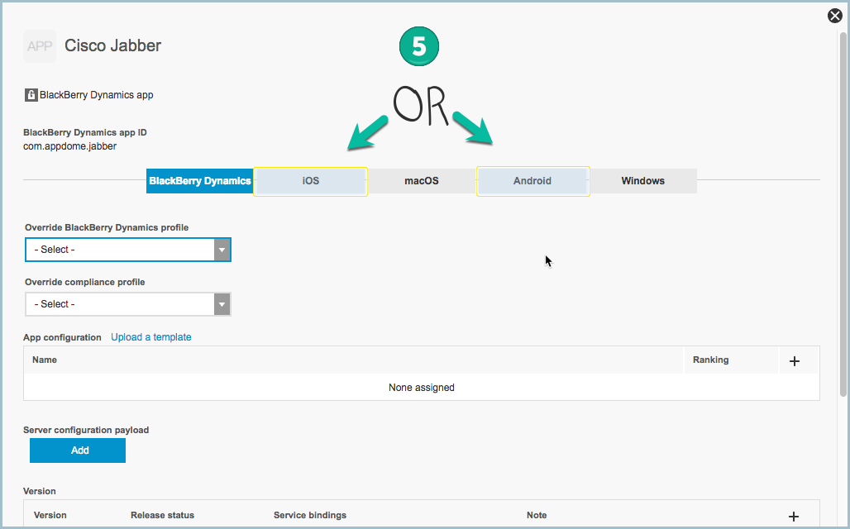
Task: Open the iOS tab
Action: click(x=311, y=181)
